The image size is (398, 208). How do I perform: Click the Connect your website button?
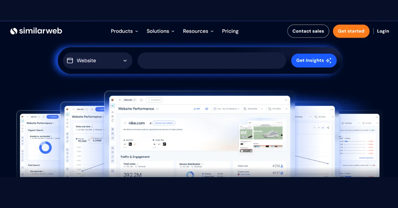pos(164,123)
